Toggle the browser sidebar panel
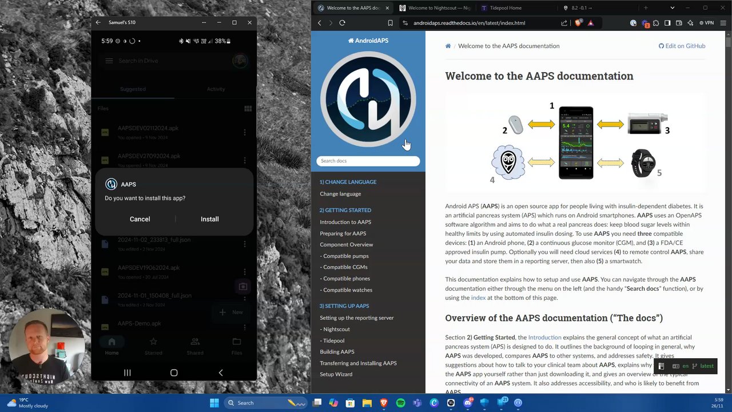 (667, 23)
